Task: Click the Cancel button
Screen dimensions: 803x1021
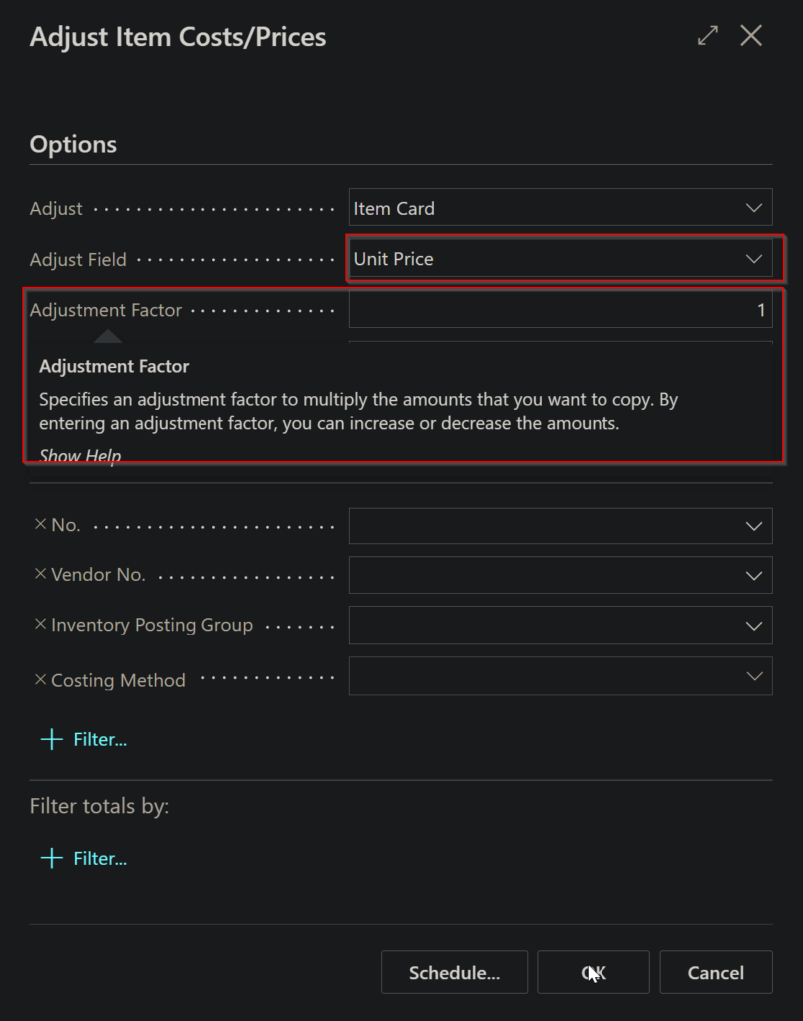Action: pos(716,972)
